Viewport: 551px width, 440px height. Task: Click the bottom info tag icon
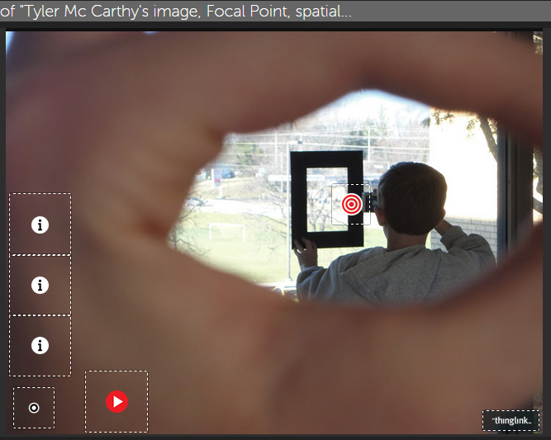40,345
